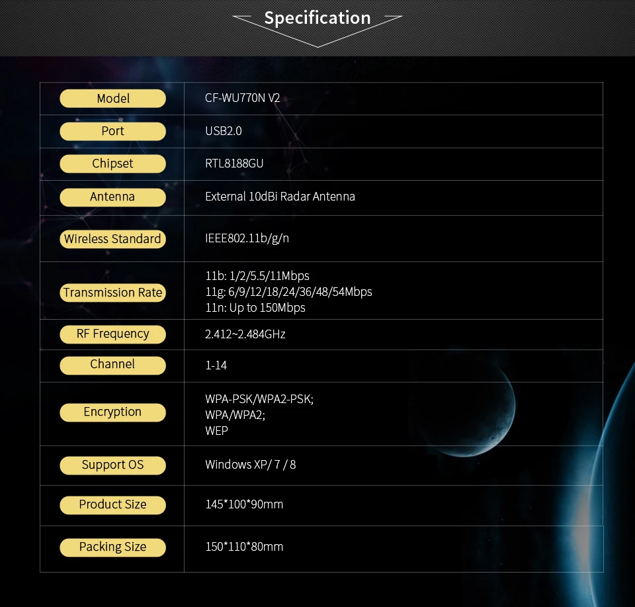Viewport: 635px width, 607px height.
Task: Select the Chipset label pill
Action: tap(112, 163)
